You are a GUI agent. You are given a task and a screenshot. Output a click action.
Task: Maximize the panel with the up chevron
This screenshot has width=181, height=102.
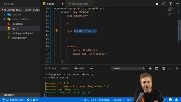pyautogui.click(x=170, y=69)
